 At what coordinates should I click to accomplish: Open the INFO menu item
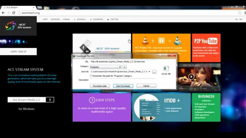(45, 19)
